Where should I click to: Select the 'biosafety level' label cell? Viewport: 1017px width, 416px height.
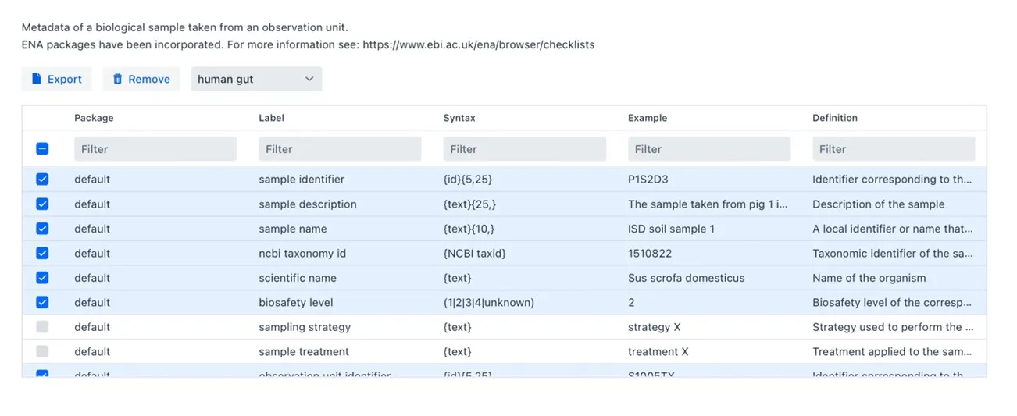coord(296,302)
